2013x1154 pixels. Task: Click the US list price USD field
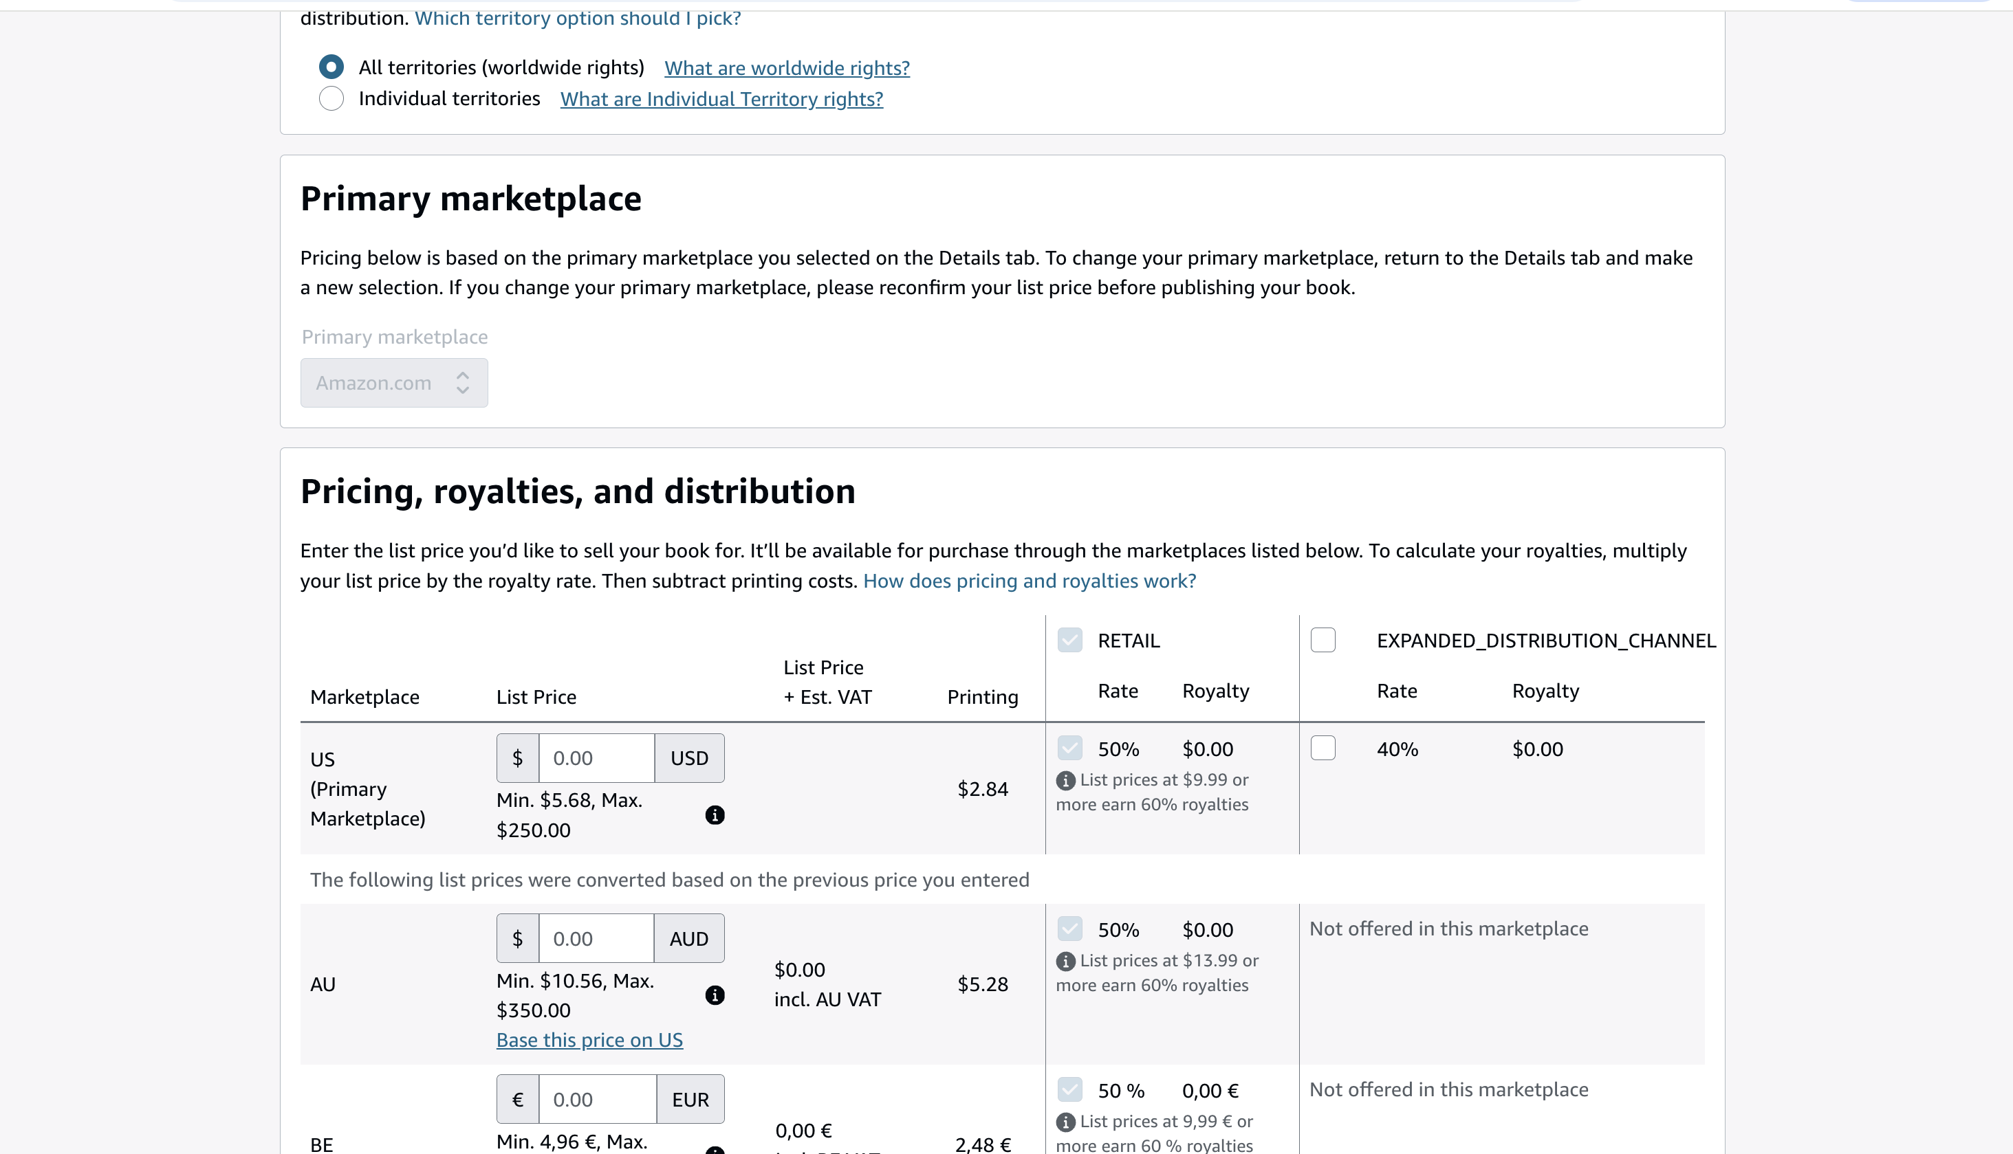pos(596,757)
